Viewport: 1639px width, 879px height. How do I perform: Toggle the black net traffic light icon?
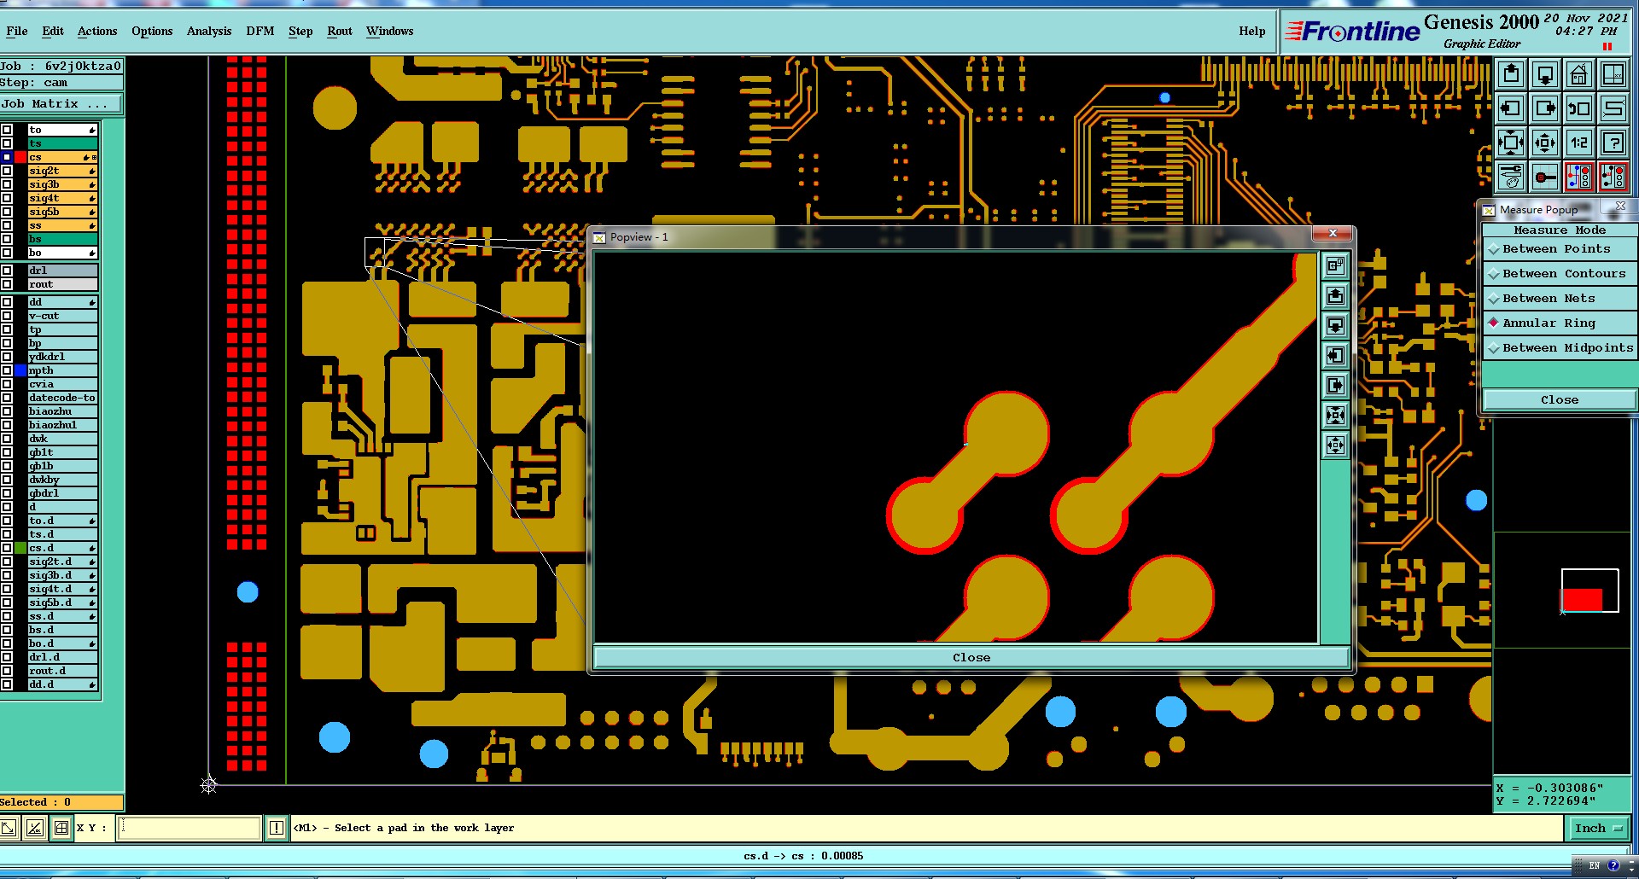coord(1613,177)
